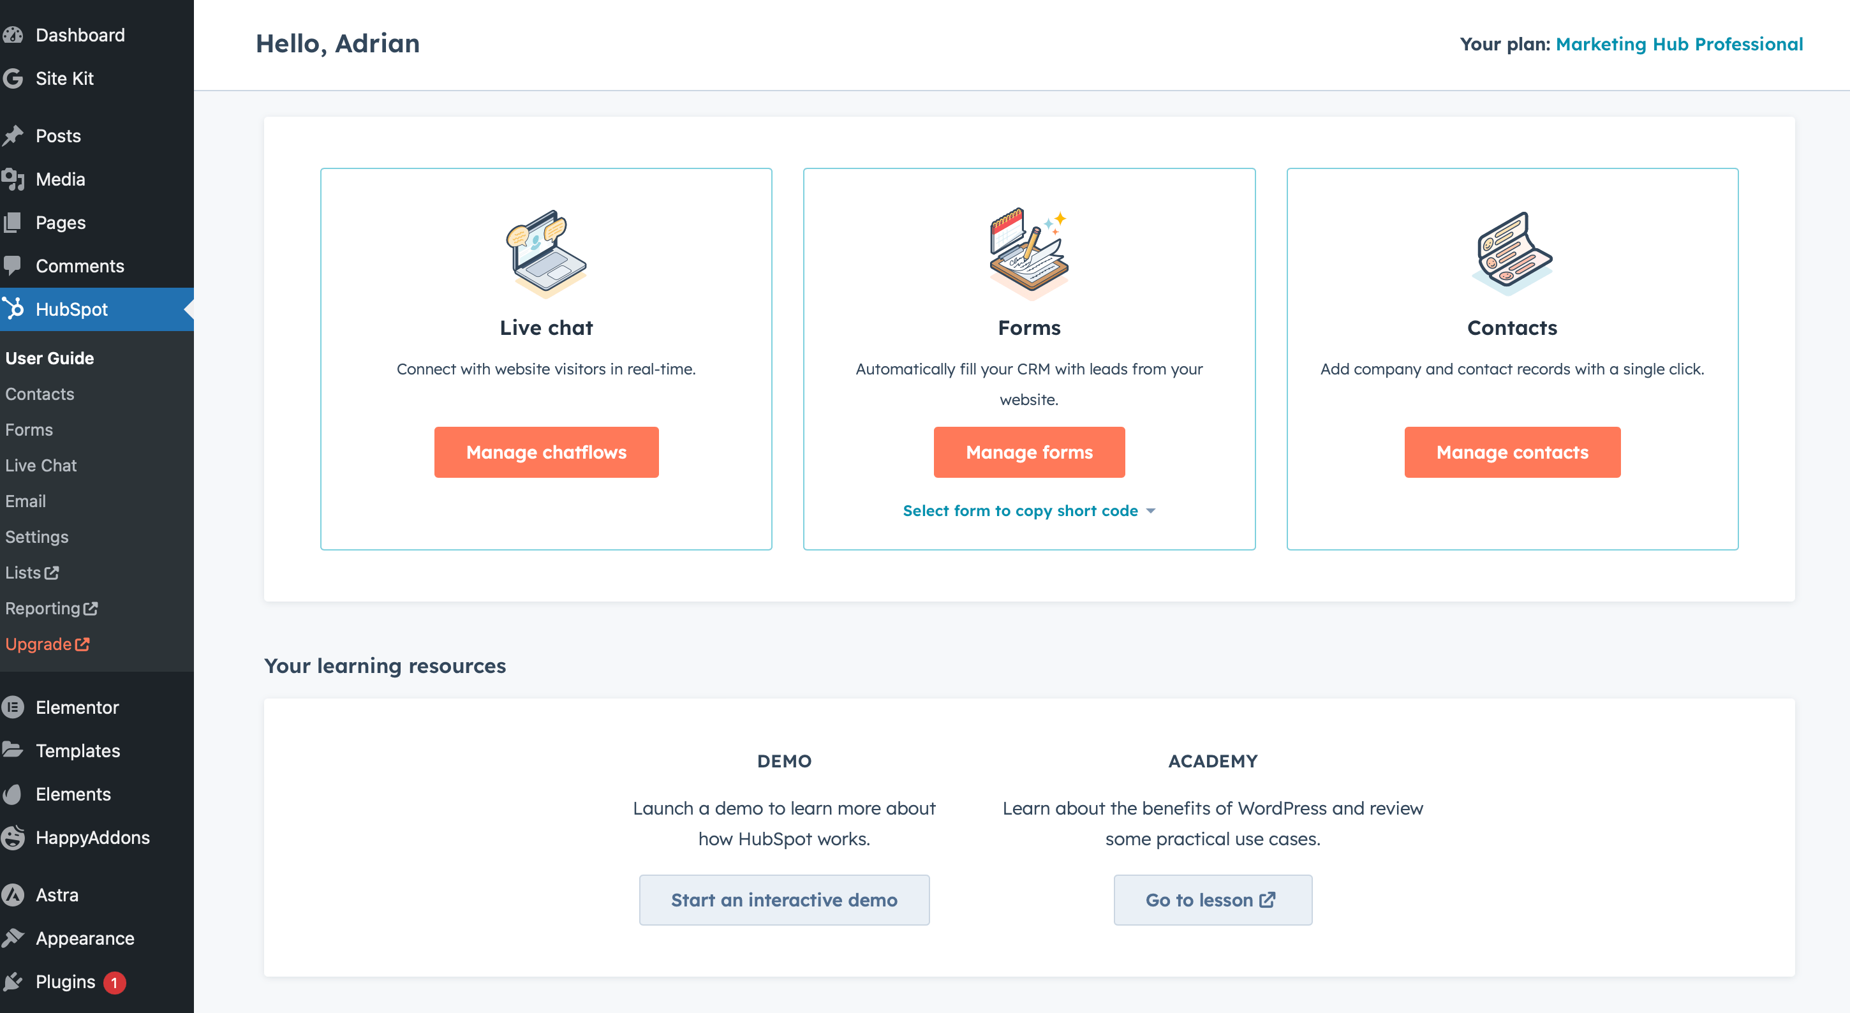
Task: Select Email under HubSpot menu
Action: [x=25, y=501]
